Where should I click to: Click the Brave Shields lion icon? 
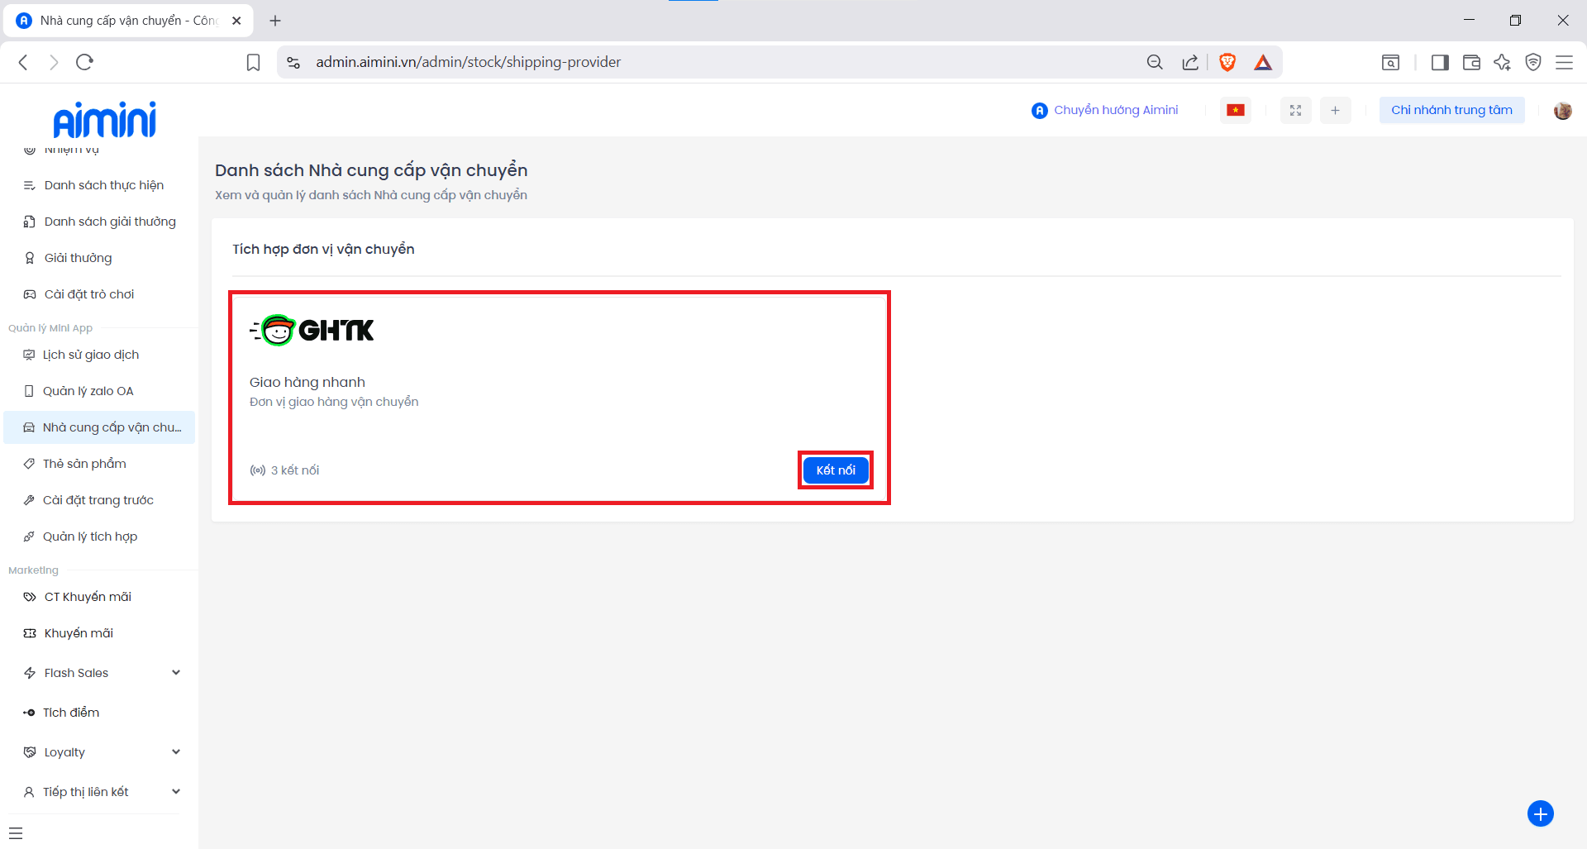pyautogui.click(x=1227, y=62)
